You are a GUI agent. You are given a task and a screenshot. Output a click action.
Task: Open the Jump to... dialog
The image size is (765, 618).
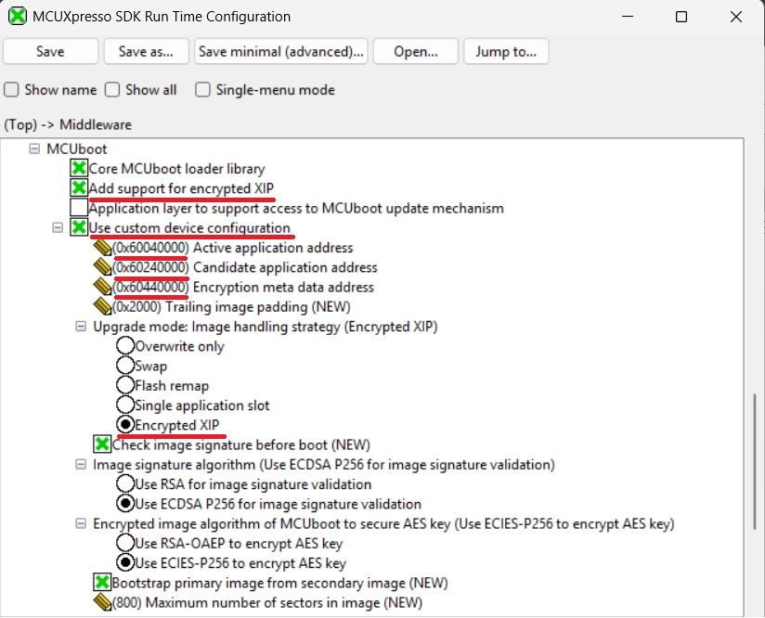coord(506,52)
